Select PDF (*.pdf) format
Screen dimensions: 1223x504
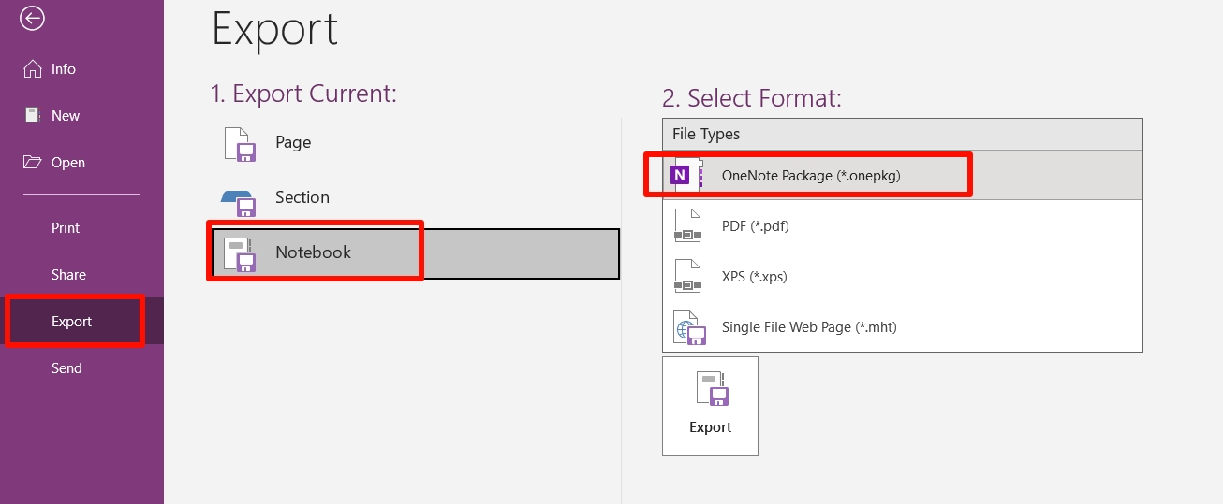(x=903, y=225)
